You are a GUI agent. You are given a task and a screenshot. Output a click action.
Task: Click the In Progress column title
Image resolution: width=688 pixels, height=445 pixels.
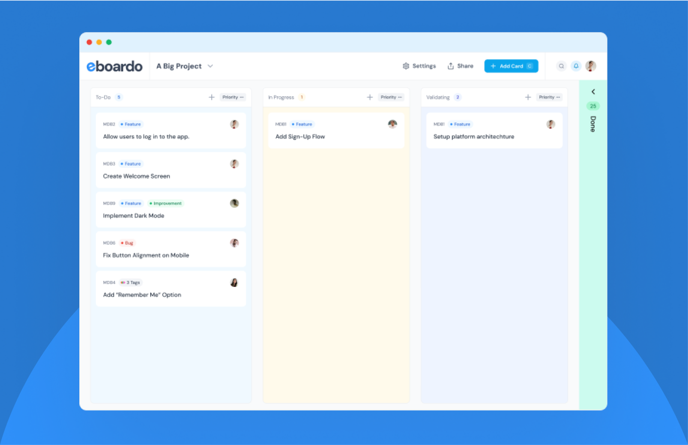click(x=281, y=97)
